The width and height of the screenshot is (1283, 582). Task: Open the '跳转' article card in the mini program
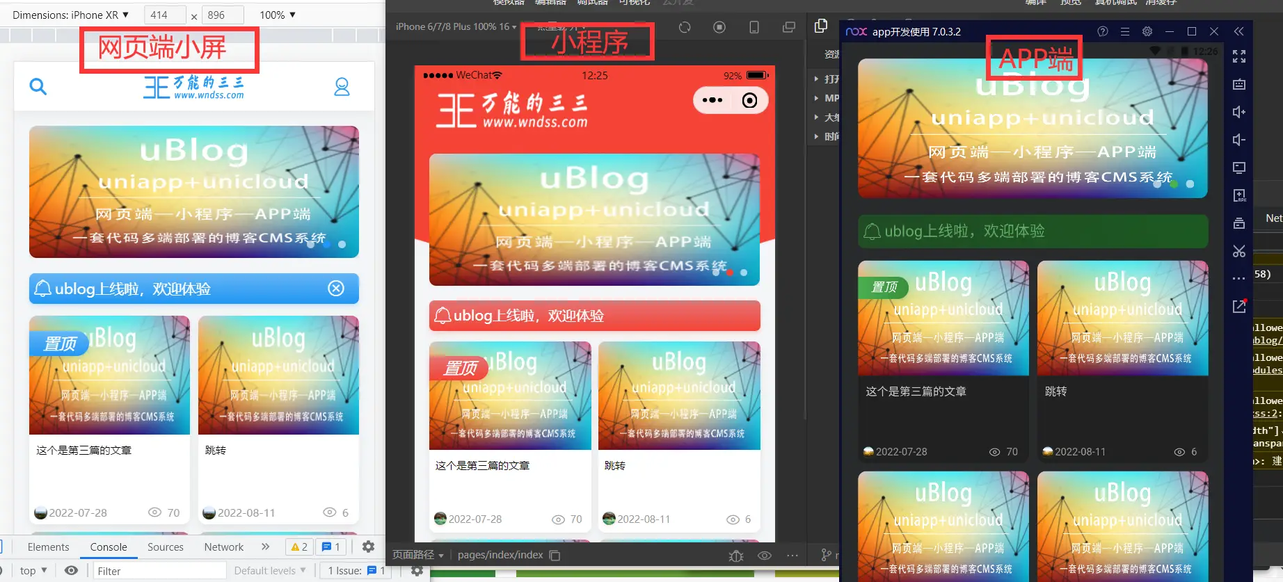[x=679, y=437]
